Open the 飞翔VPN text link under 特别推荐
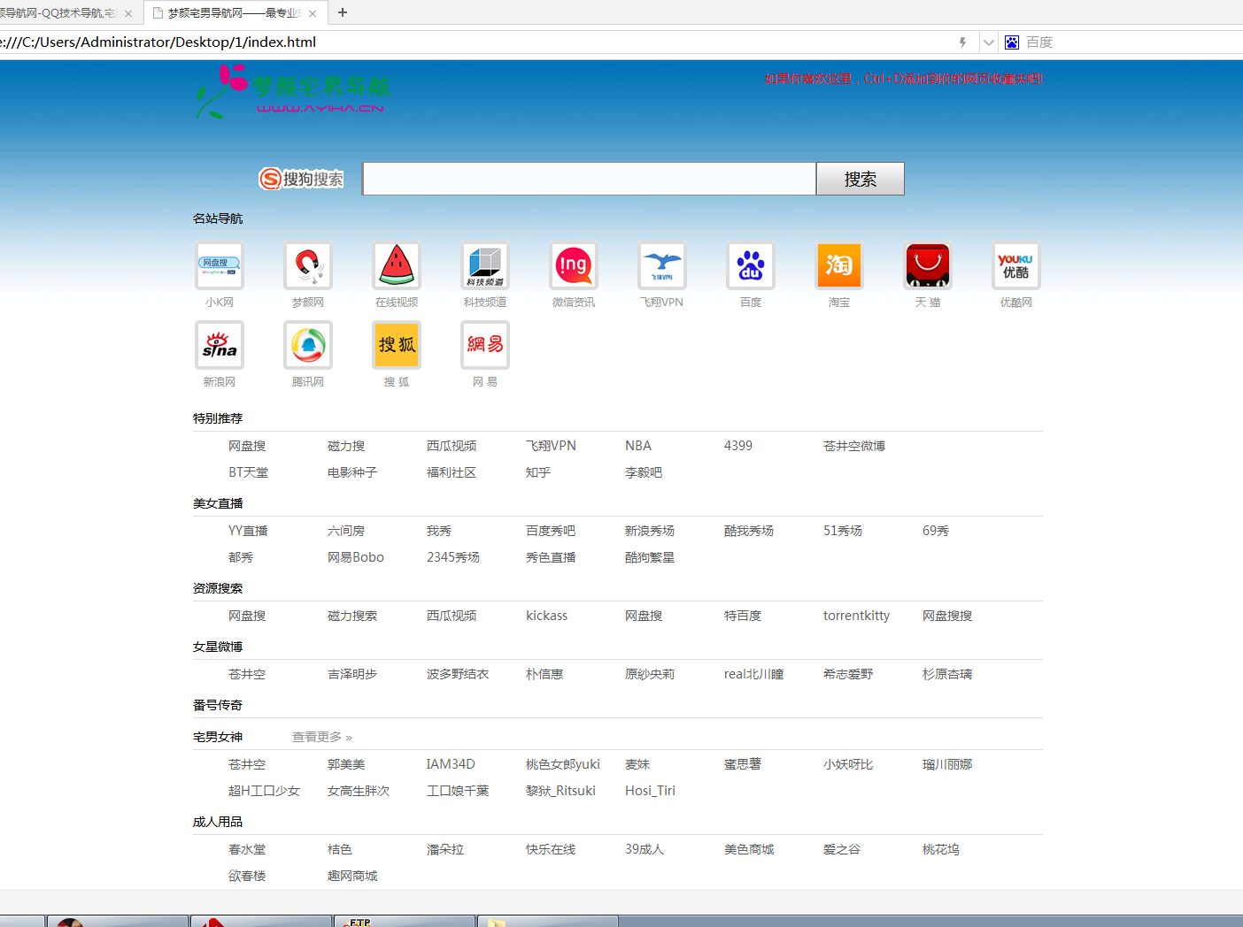Screen dimensions: 1243x927 click(551, 446)
